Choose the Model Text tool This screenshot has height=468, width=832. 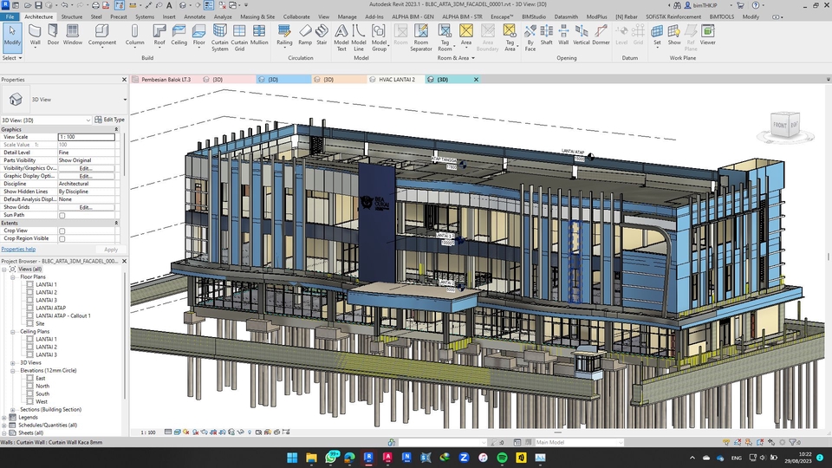click(341, 37)
